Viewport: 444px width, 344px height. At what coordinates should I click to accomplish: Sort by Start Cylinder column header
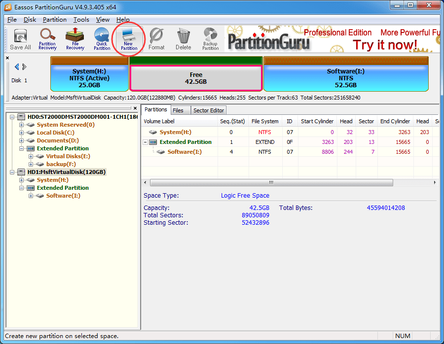click(317, 121)
